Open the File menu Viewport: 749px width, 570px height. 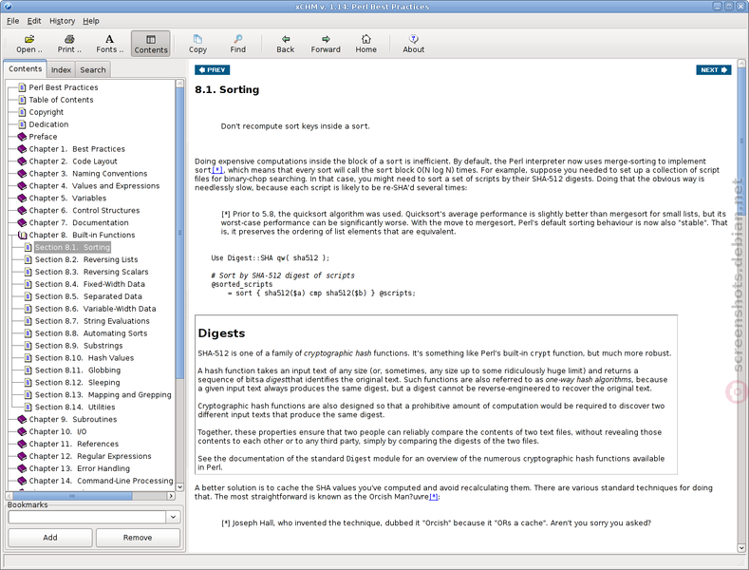point(13,21)
